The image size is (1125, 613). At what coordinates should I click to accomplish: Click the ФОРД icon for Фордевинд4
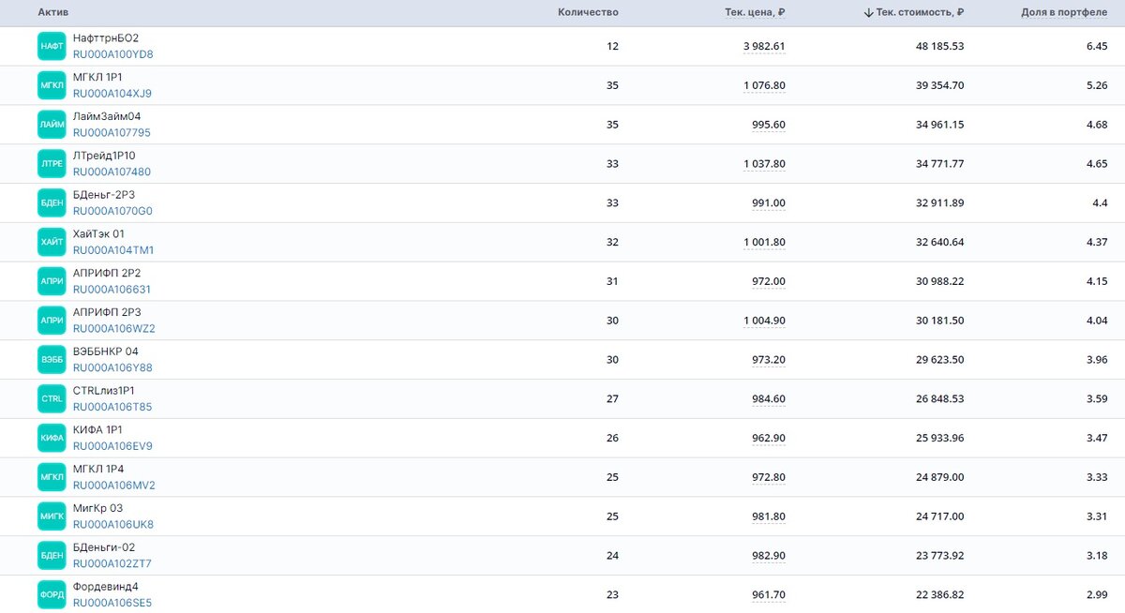[52, 594]
